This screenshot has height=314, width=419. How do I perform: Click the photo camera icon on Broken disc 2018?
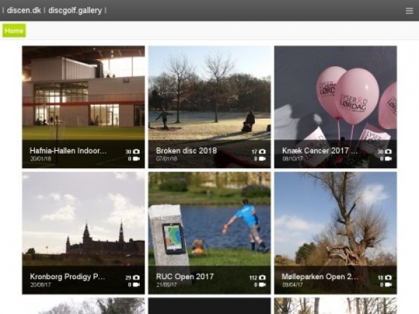262,151
